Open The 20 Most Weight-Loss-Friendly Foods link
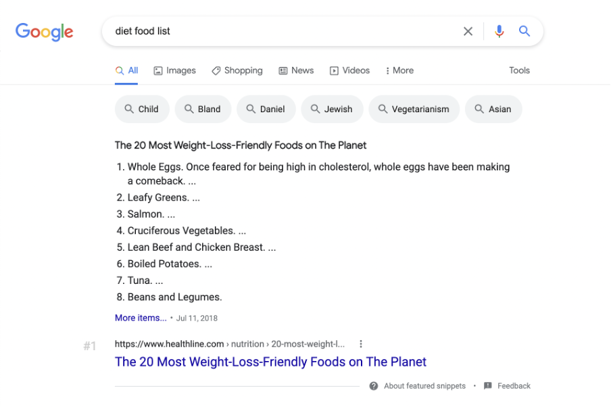The image size is (611, 407). [270, 362]
